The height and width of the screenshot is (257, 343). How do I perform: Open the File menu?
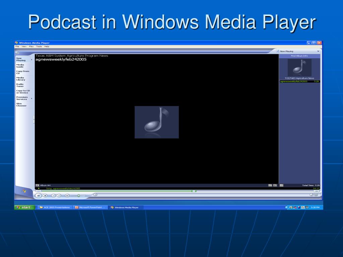pyautogui.click(x=17, y=47)
